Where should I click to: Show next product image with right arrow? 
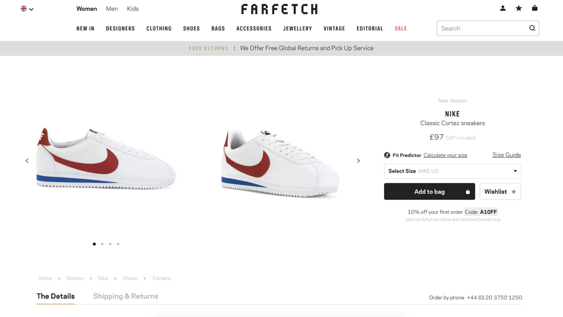pyautogui.click(x=358, y=161)
